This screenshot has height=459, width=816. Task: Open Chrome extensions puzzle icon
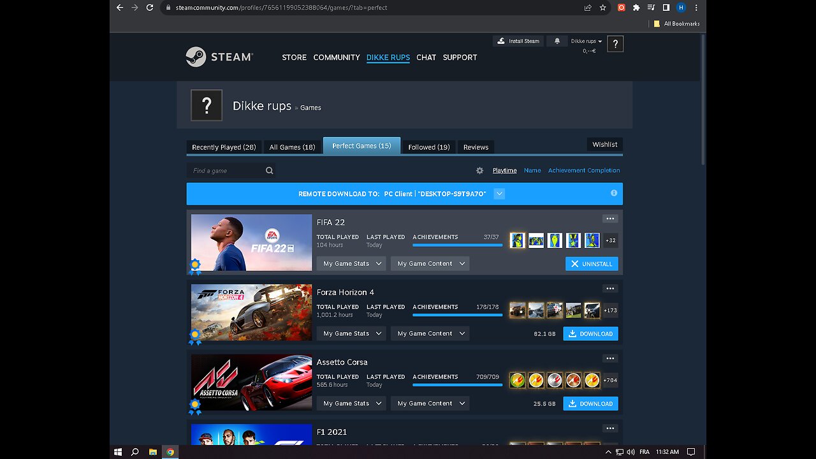click(636, 8)
